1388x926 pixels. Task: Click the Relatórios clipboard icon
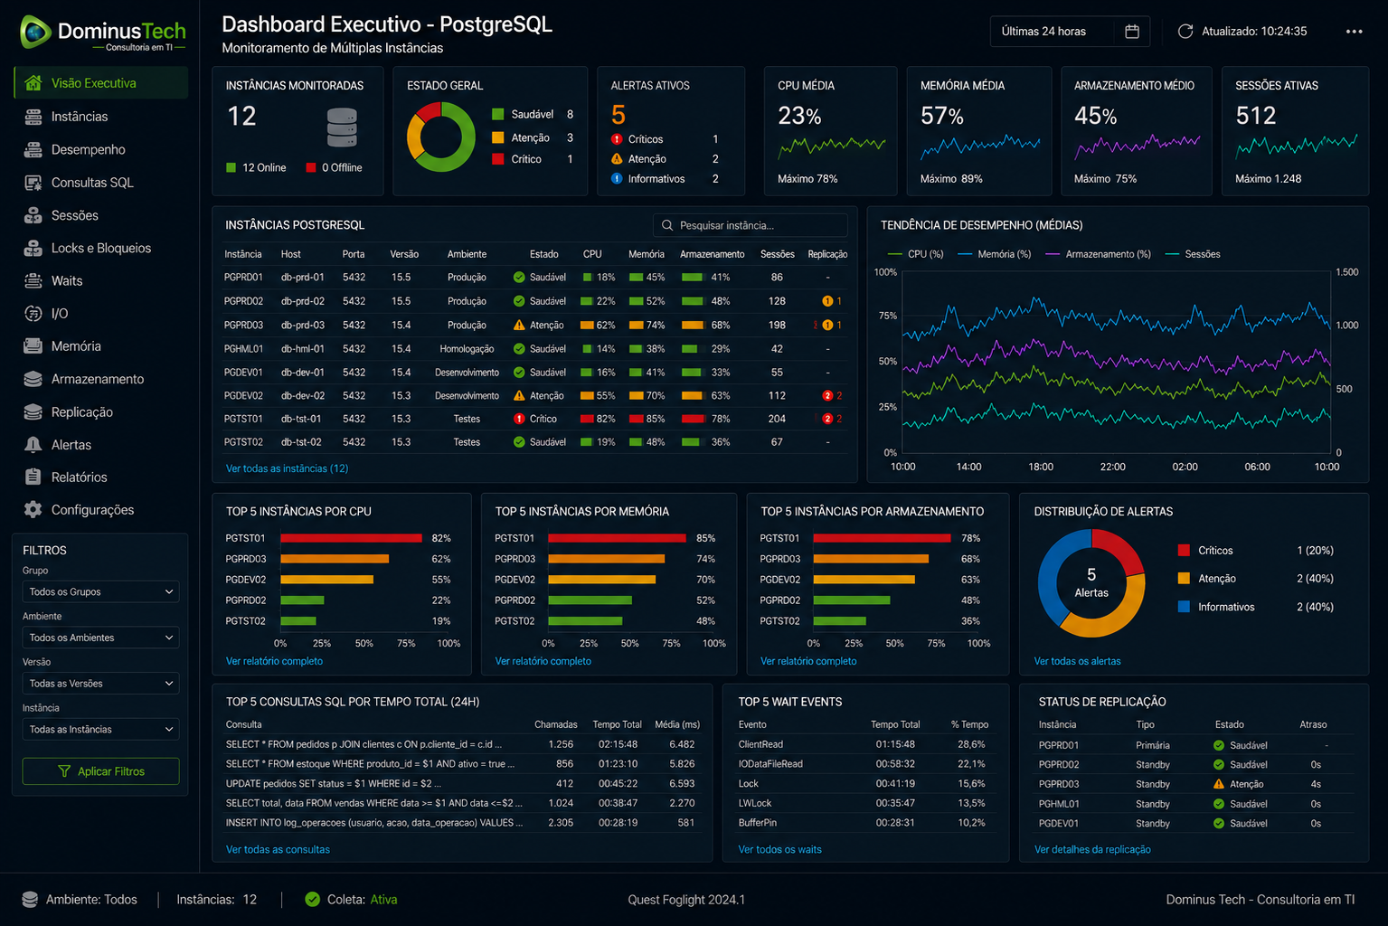[x=33, y=477]
